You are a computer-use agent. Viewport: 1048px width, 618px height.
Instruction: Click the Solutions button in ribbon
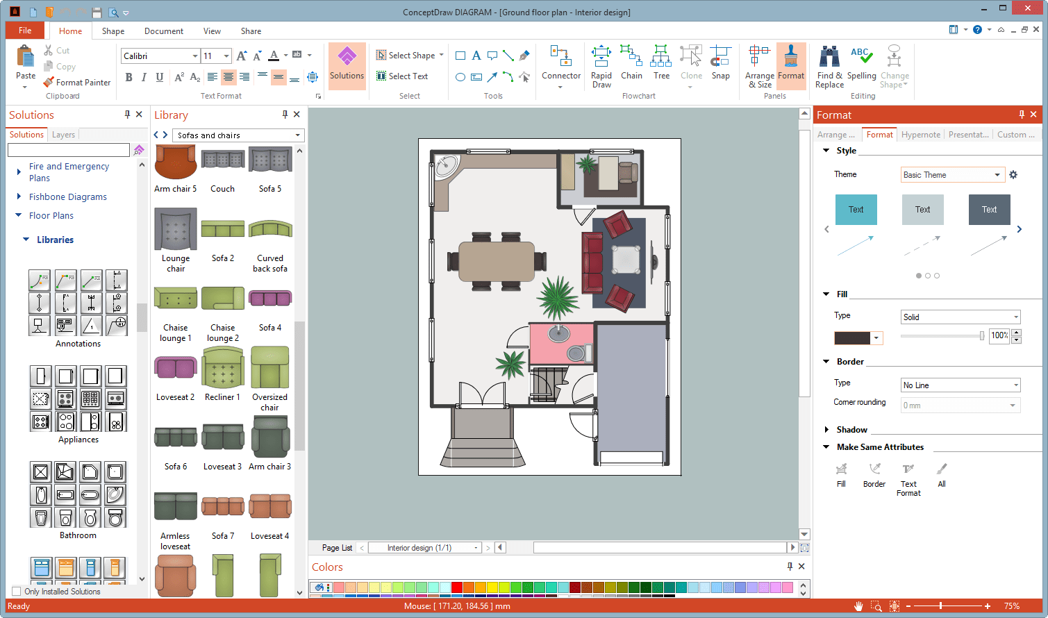(x=347, y=66)
